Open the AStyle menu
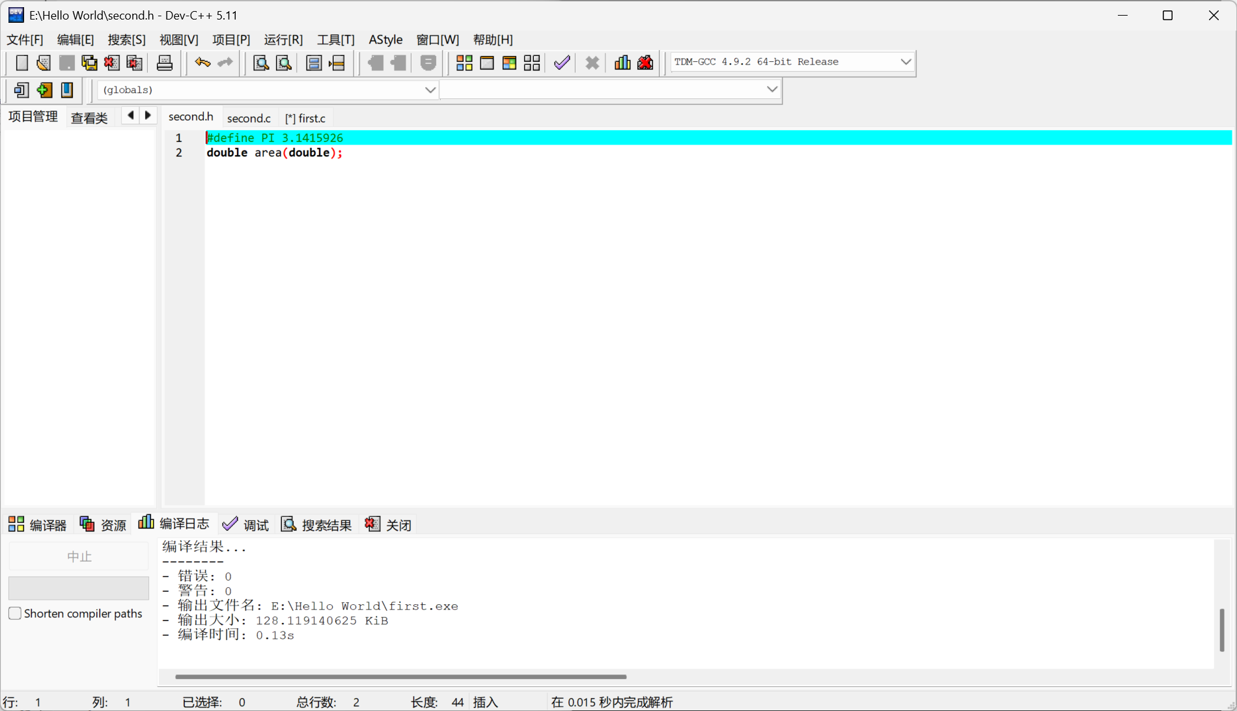Image resolution: width=1237 pixels, height=711 pixels. point(385,40)
